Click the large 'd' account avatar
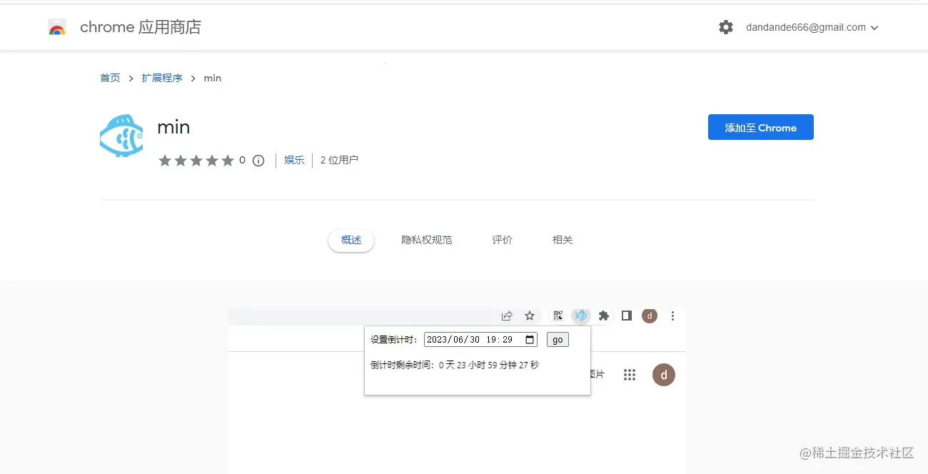Screen dimensions: 928x474 (x=664, y=375)
